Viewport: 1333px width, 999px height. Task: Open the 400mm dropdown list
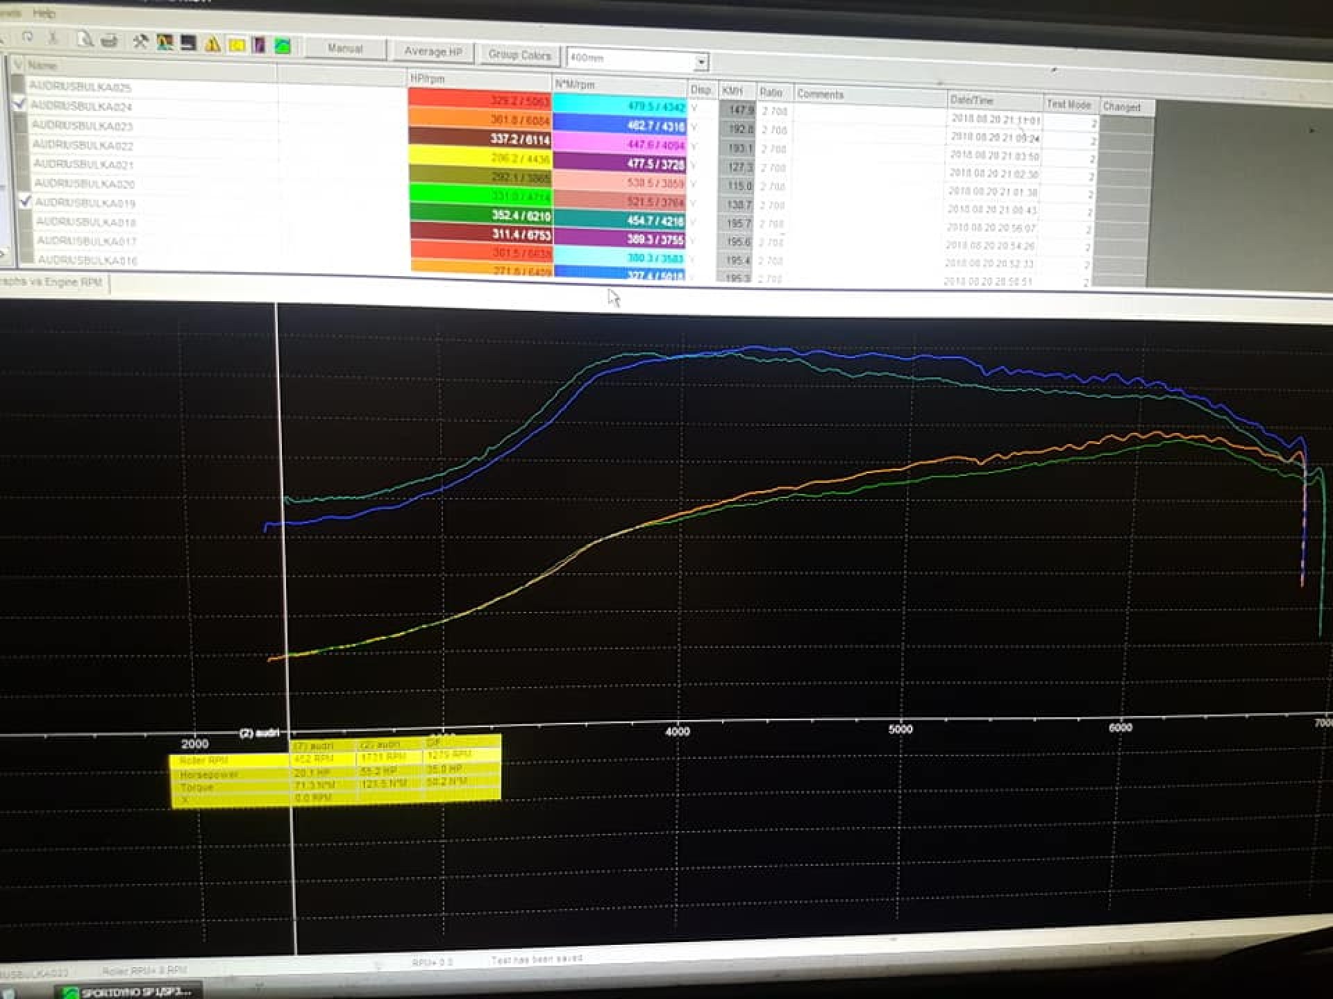tap(701, 62)
